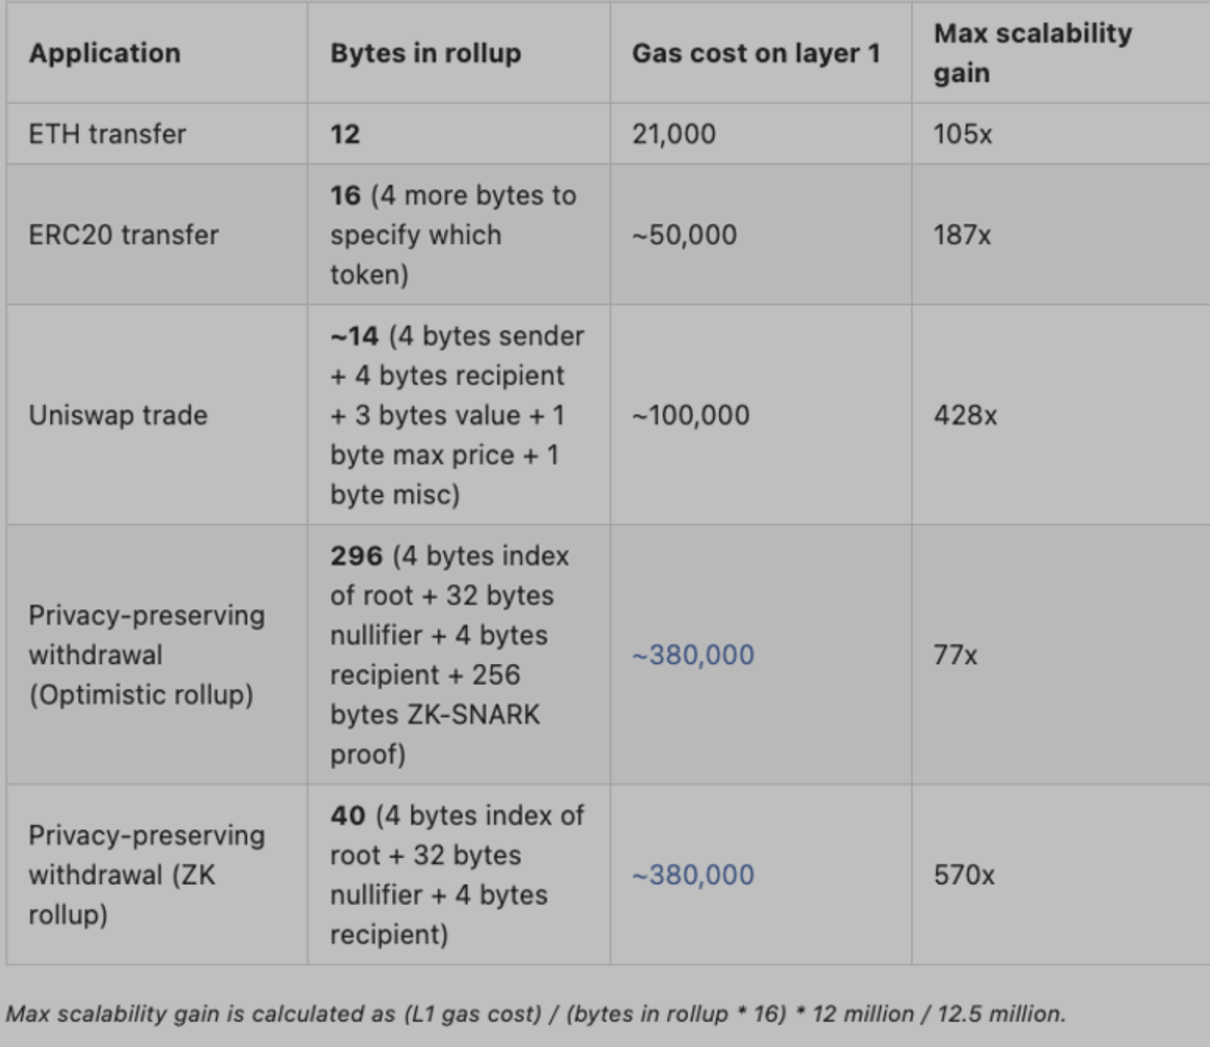Select the Uniswap trade row label
The height and width of the screenshot is (1047, 1210).
point(119,415)
